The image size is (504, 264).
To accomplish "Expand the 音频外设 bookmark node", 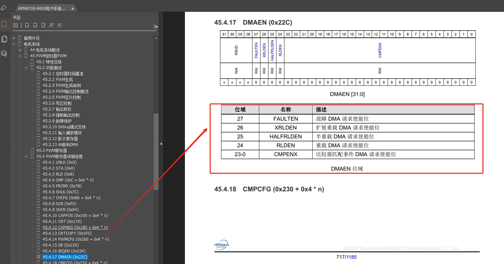I will click(14, 38).
